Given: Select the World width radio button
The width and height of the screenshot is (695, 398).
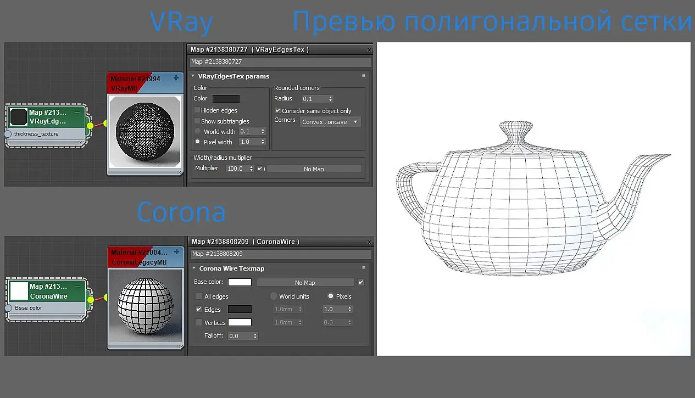Looking at the screenshot, I should (198, 131).
